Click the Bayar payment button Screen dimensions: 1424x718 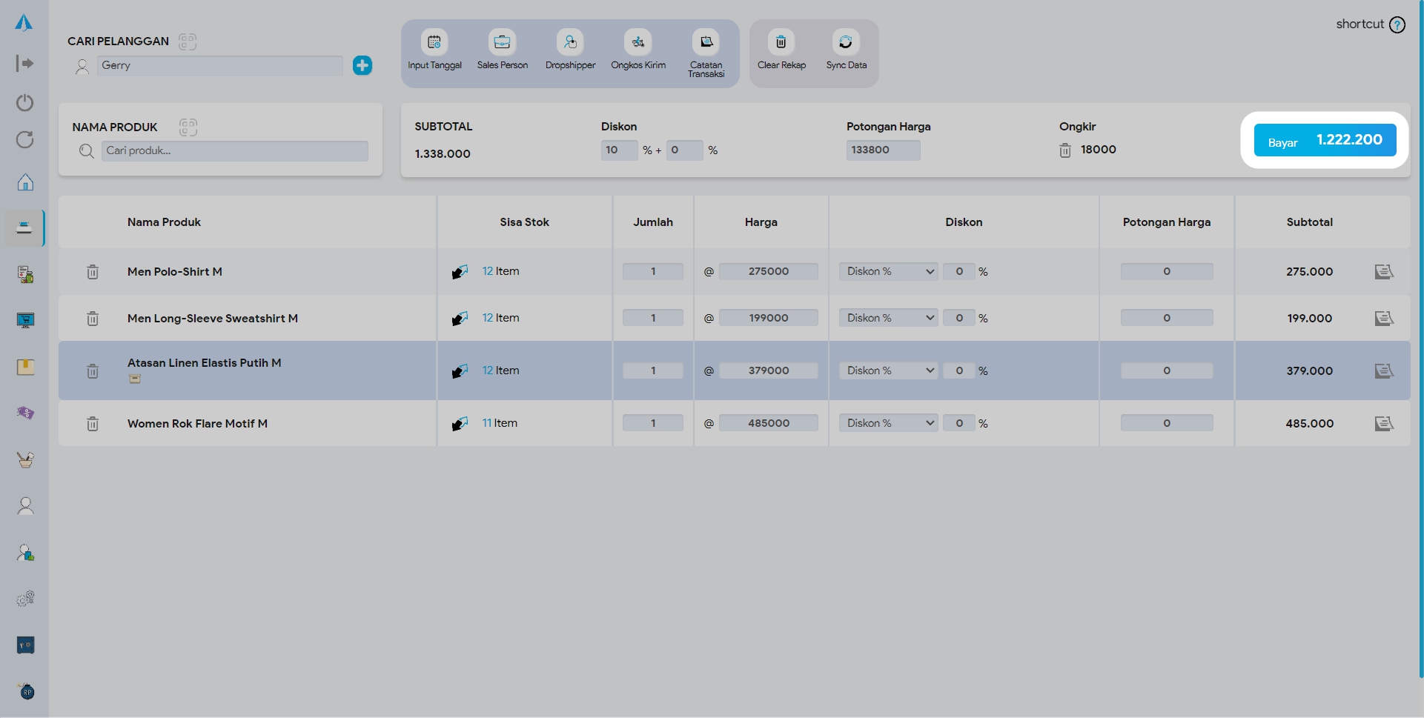pos(1325,140)
